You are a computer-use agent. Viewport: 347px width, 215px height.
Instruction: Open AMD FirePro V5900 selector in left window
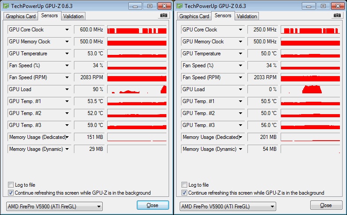pyautogui.click(x=54, y=206)
